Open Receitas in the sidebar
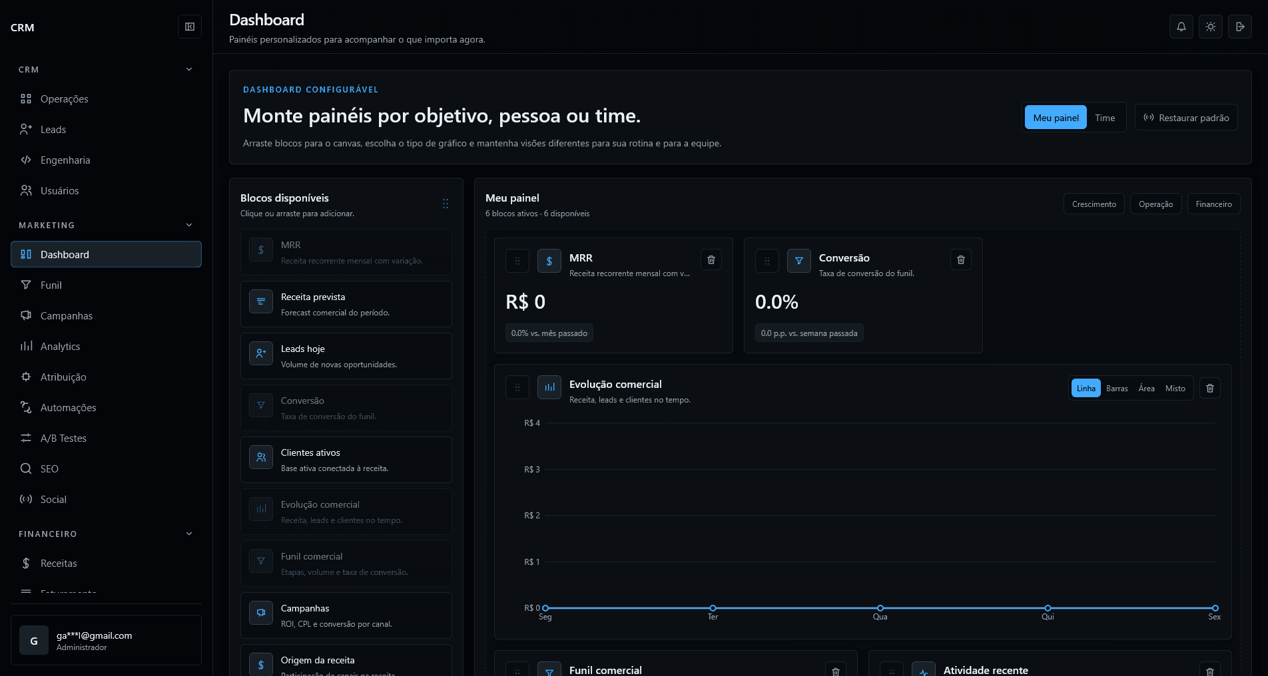1268x676 pixels. click(106, 563)
